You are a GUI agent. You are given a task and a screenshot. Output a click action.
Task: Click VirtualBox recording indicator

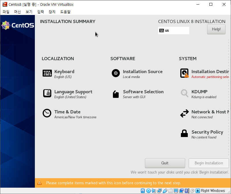181,191
